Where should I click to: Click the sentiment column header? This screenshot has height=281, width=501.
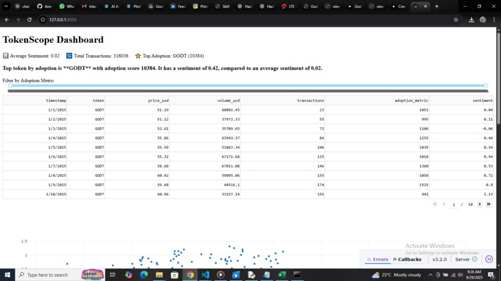461,100
